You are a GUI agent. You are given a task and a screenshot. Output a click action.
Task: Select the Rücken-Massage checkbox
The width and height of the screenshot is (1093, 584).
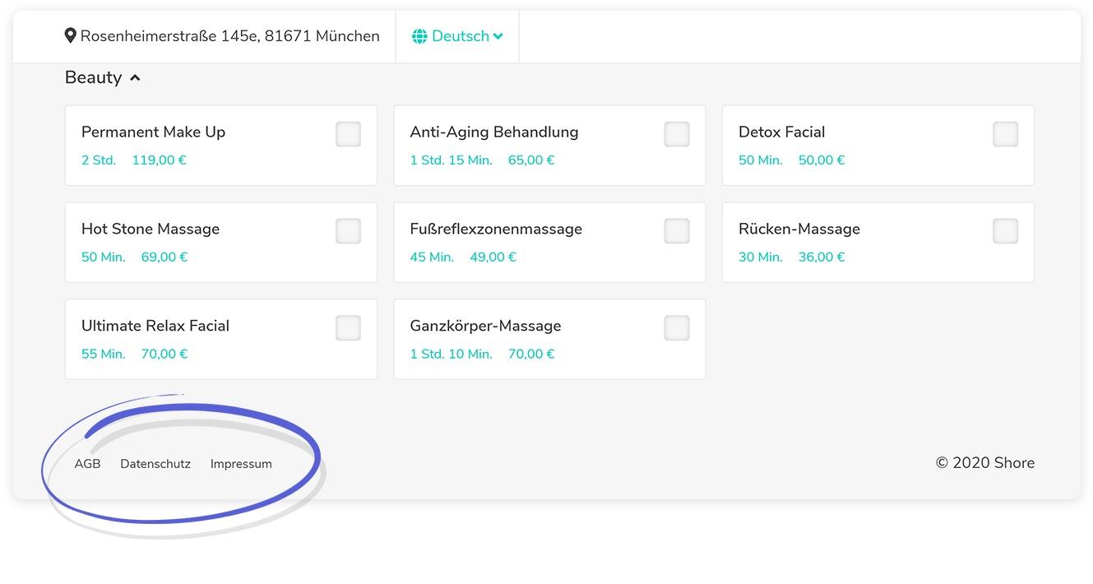pyautogui.click(x=1005, y=231)
